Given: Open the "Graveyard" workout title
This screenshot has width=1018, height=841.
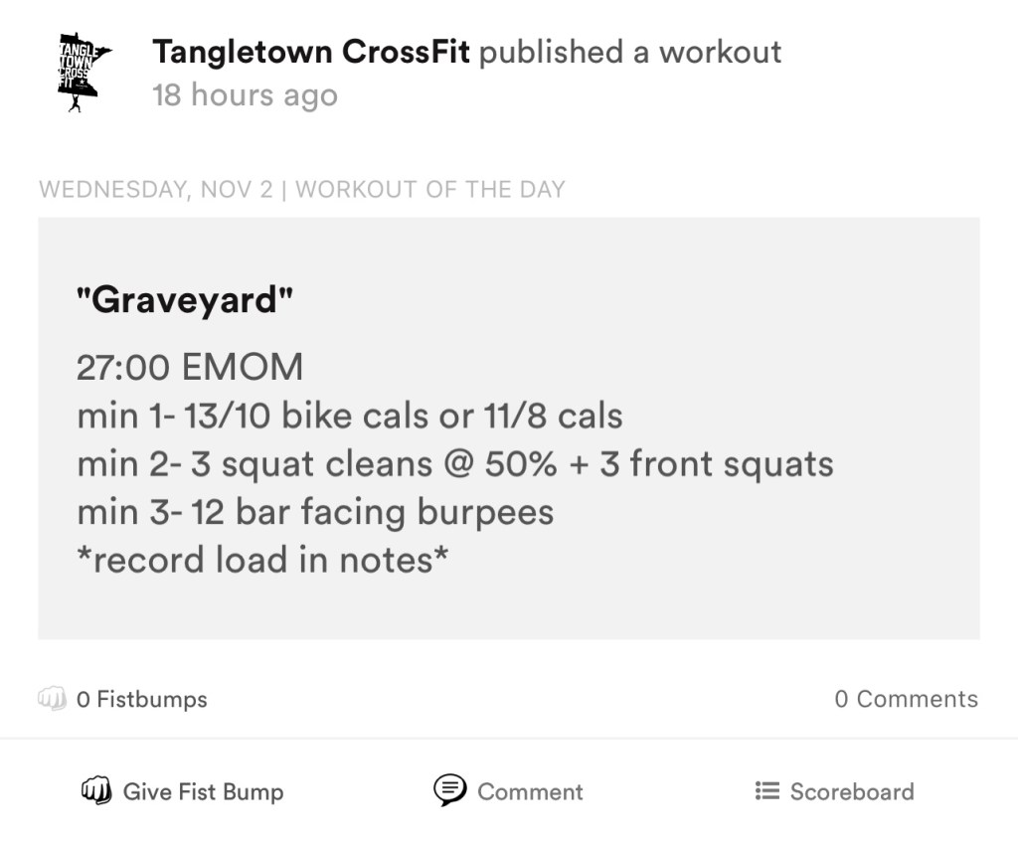Looking at the screenshot, I should (185, 300).
